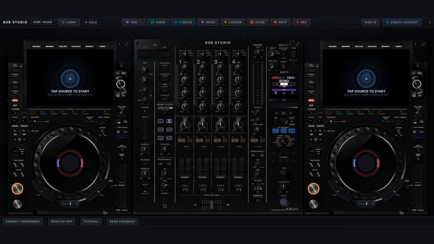
Task: Toggle the LOW FX frequency button
Action: tap(276, 131)
